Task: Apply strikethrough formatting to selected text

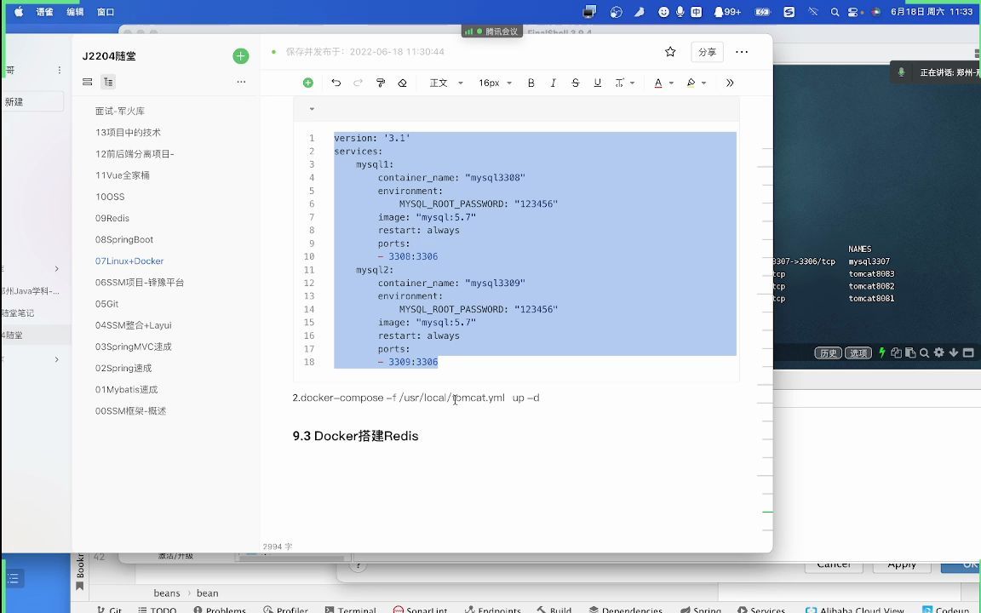Action: 575,83
